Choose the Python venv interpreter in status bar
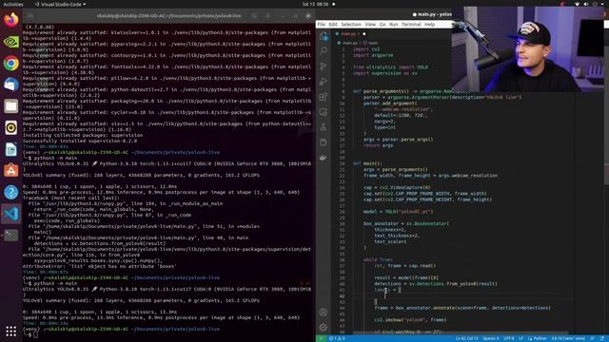The height and width of the screenshot is (342, 609). 568,338
